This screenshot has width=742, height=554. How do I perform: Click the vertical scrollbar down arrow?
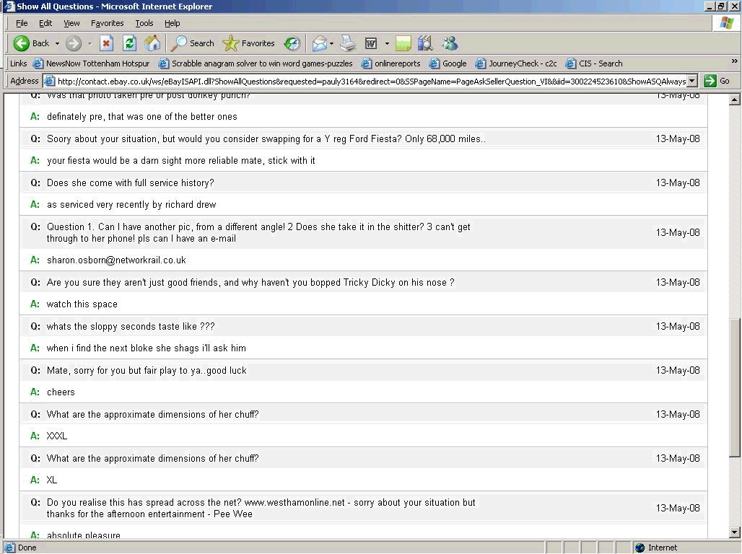point(735,532)
